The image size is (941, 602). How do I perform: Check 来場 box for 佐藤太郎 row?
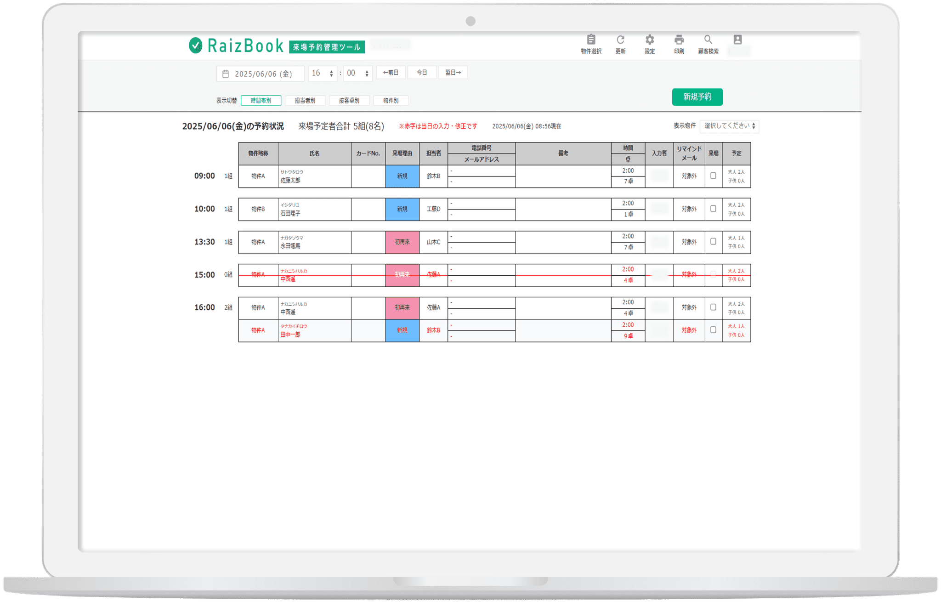(713, 176)
